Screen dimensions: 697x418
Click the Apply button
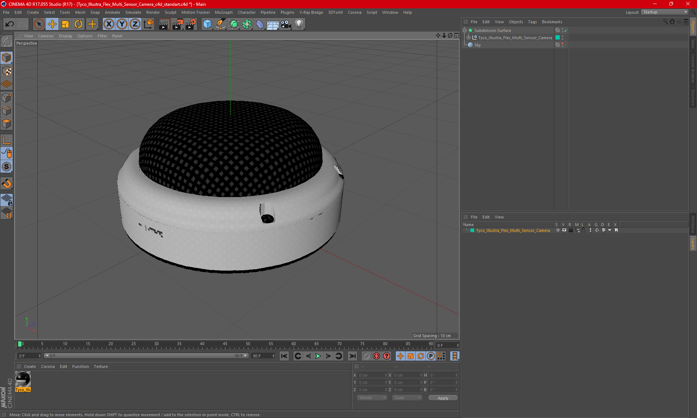point(443,398)
